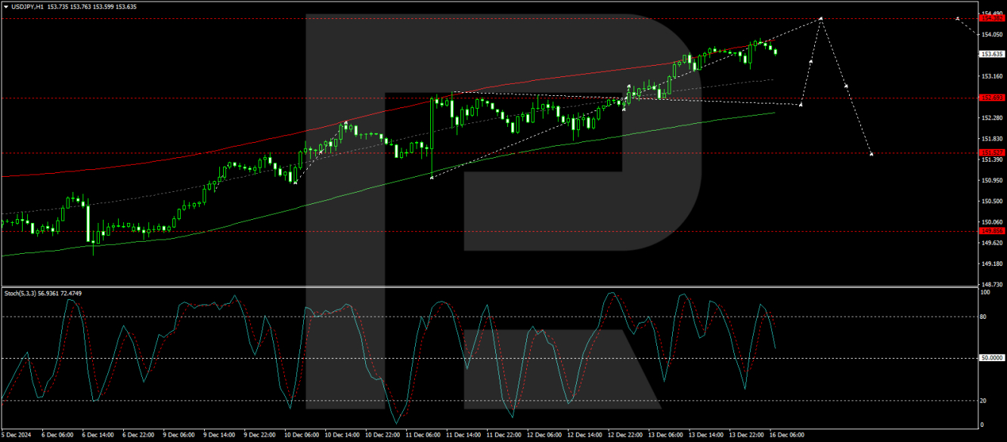The width and height of the screenshot is (1007, 442).
Task: Select the 11 Dec 06:00 time label
Action: [422, 435]
